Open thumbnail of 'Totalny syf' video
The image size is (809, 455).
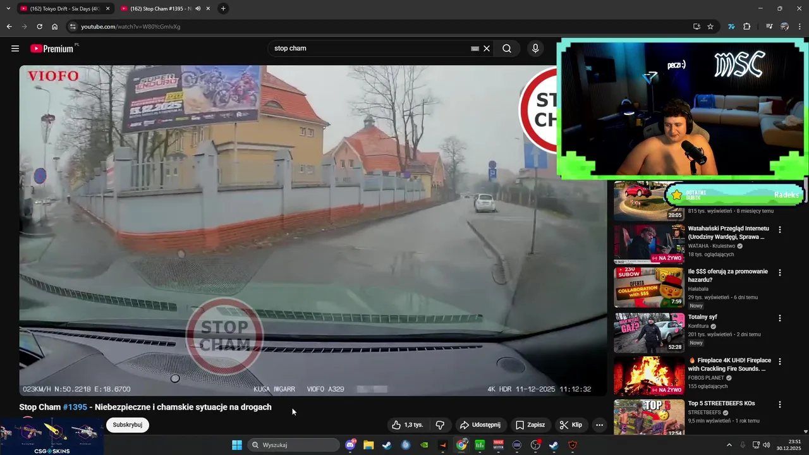click(649, 332)
